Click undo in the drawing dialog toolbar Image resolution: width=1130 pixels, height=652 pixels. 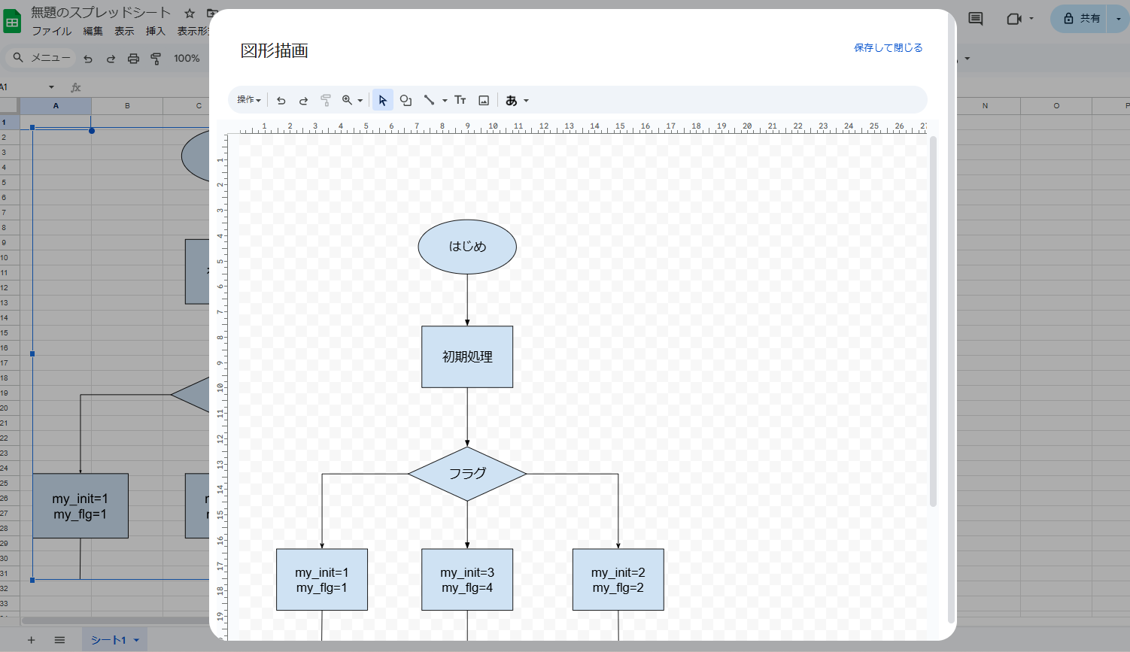pos(281,100)
